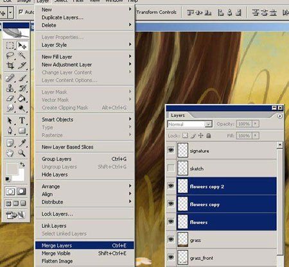This screenshot has height=267, width=289.
Task: Select the Brush tool
Action: (22, 78)
